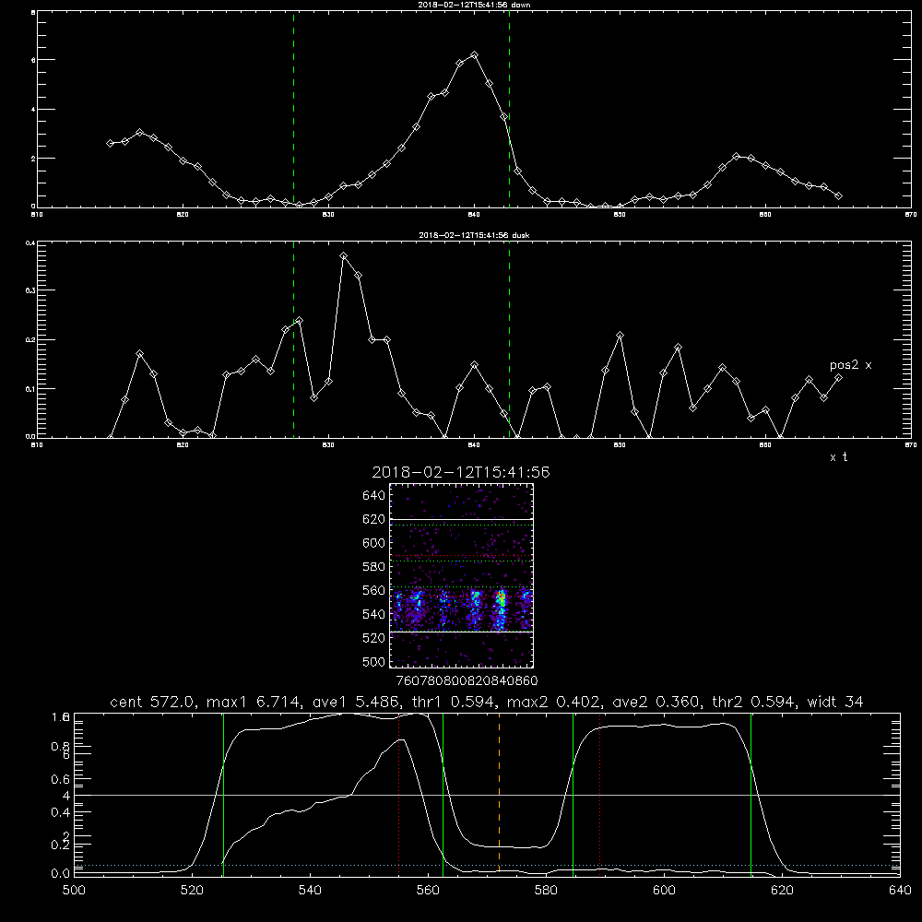Click the dawn plot y-axis label 6

33,60
